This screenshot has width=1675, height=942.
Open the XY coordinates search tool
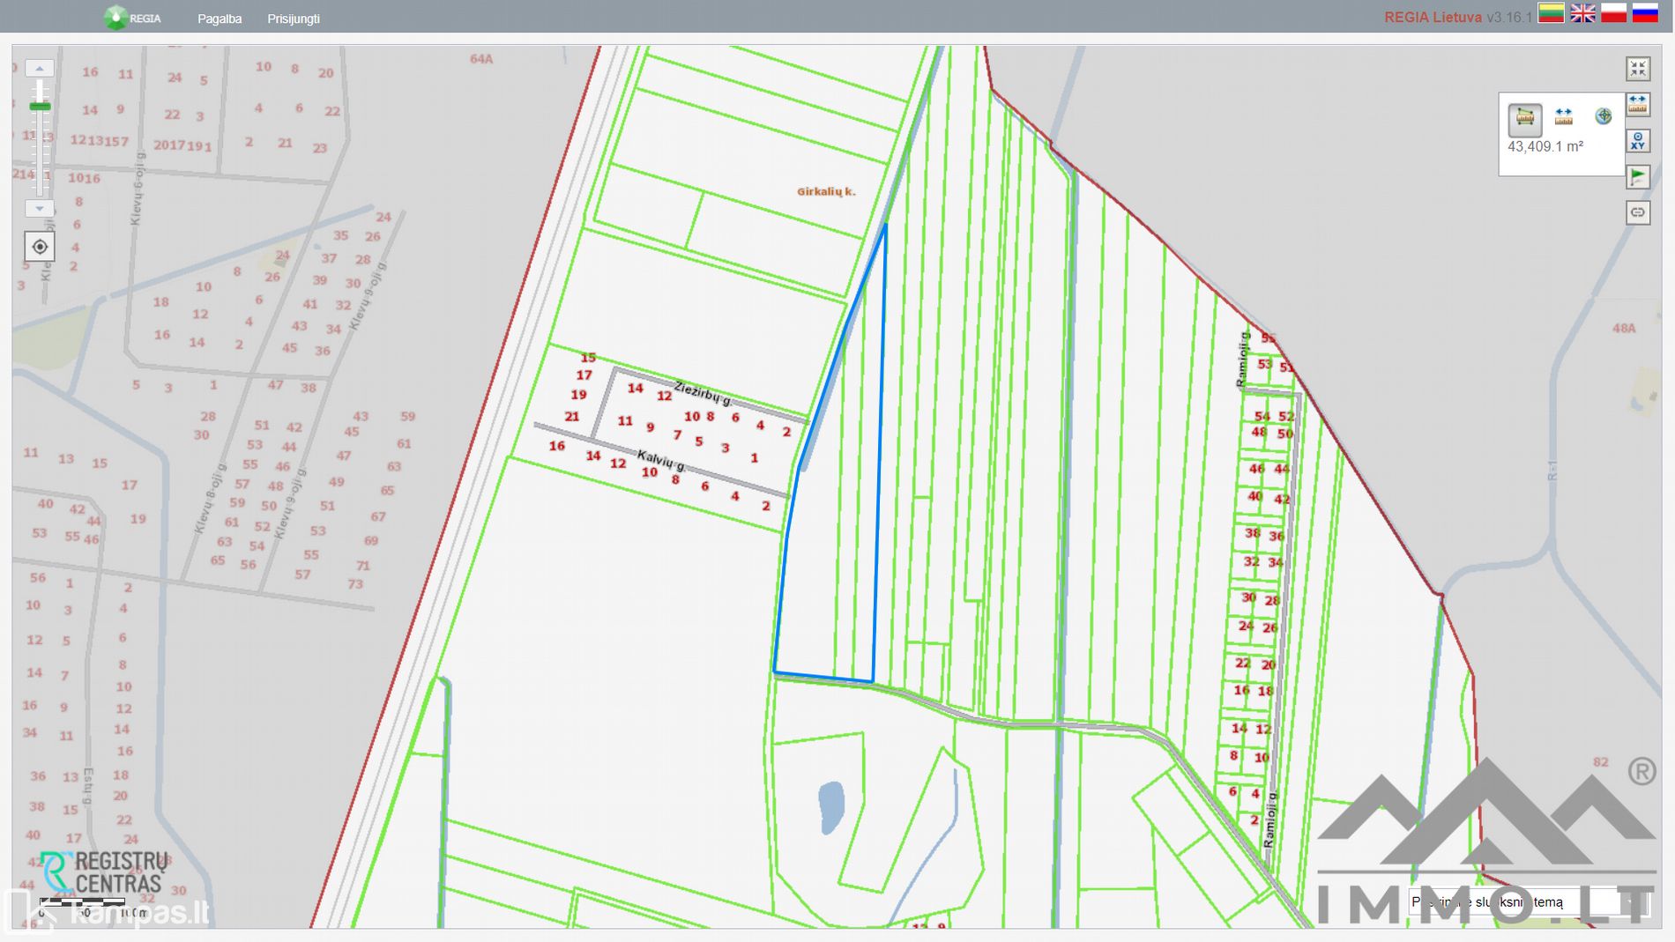tap(1637, 141)
